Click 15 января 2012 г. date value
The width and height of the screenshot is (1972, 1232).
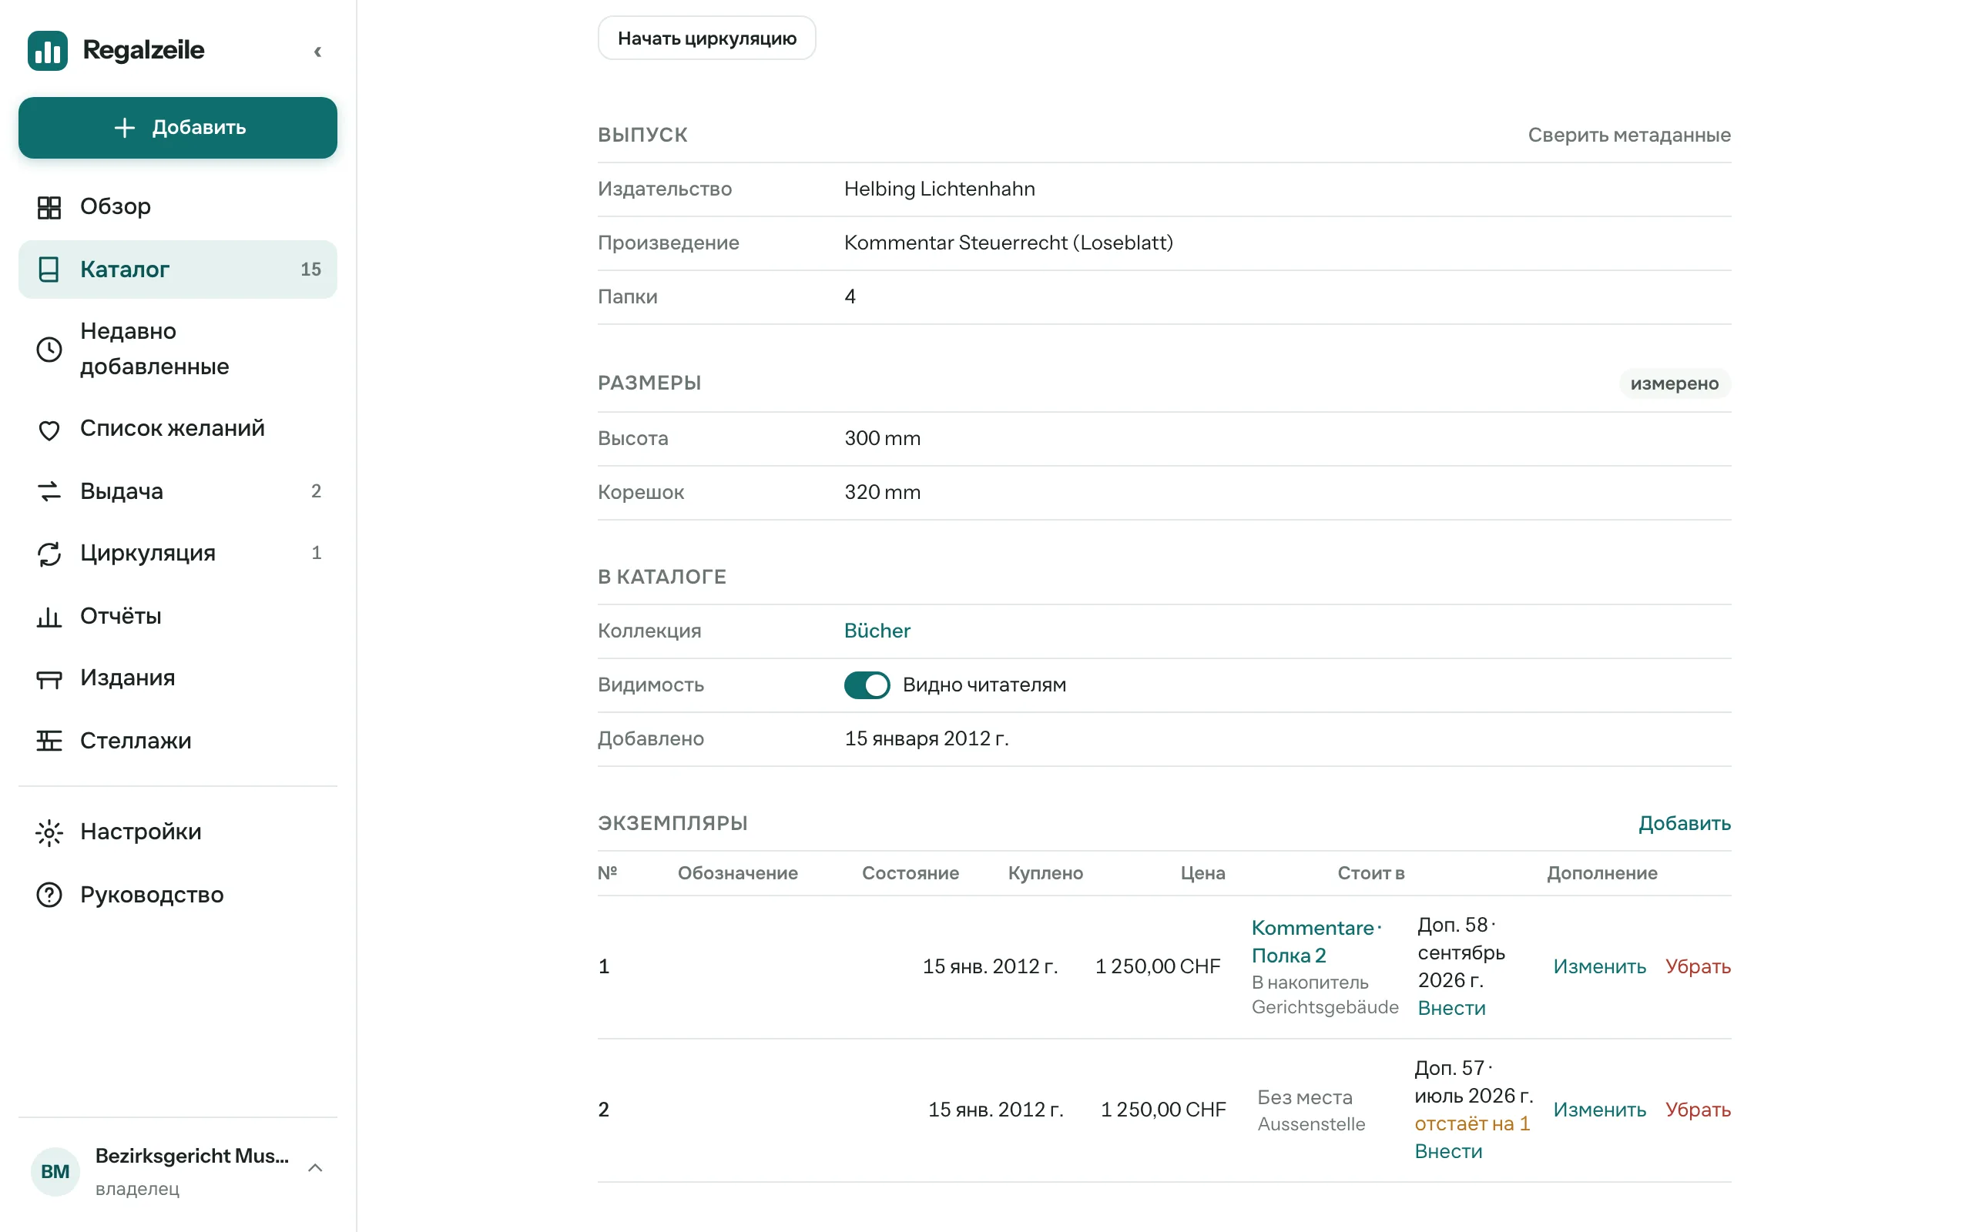tap(927, 739)
